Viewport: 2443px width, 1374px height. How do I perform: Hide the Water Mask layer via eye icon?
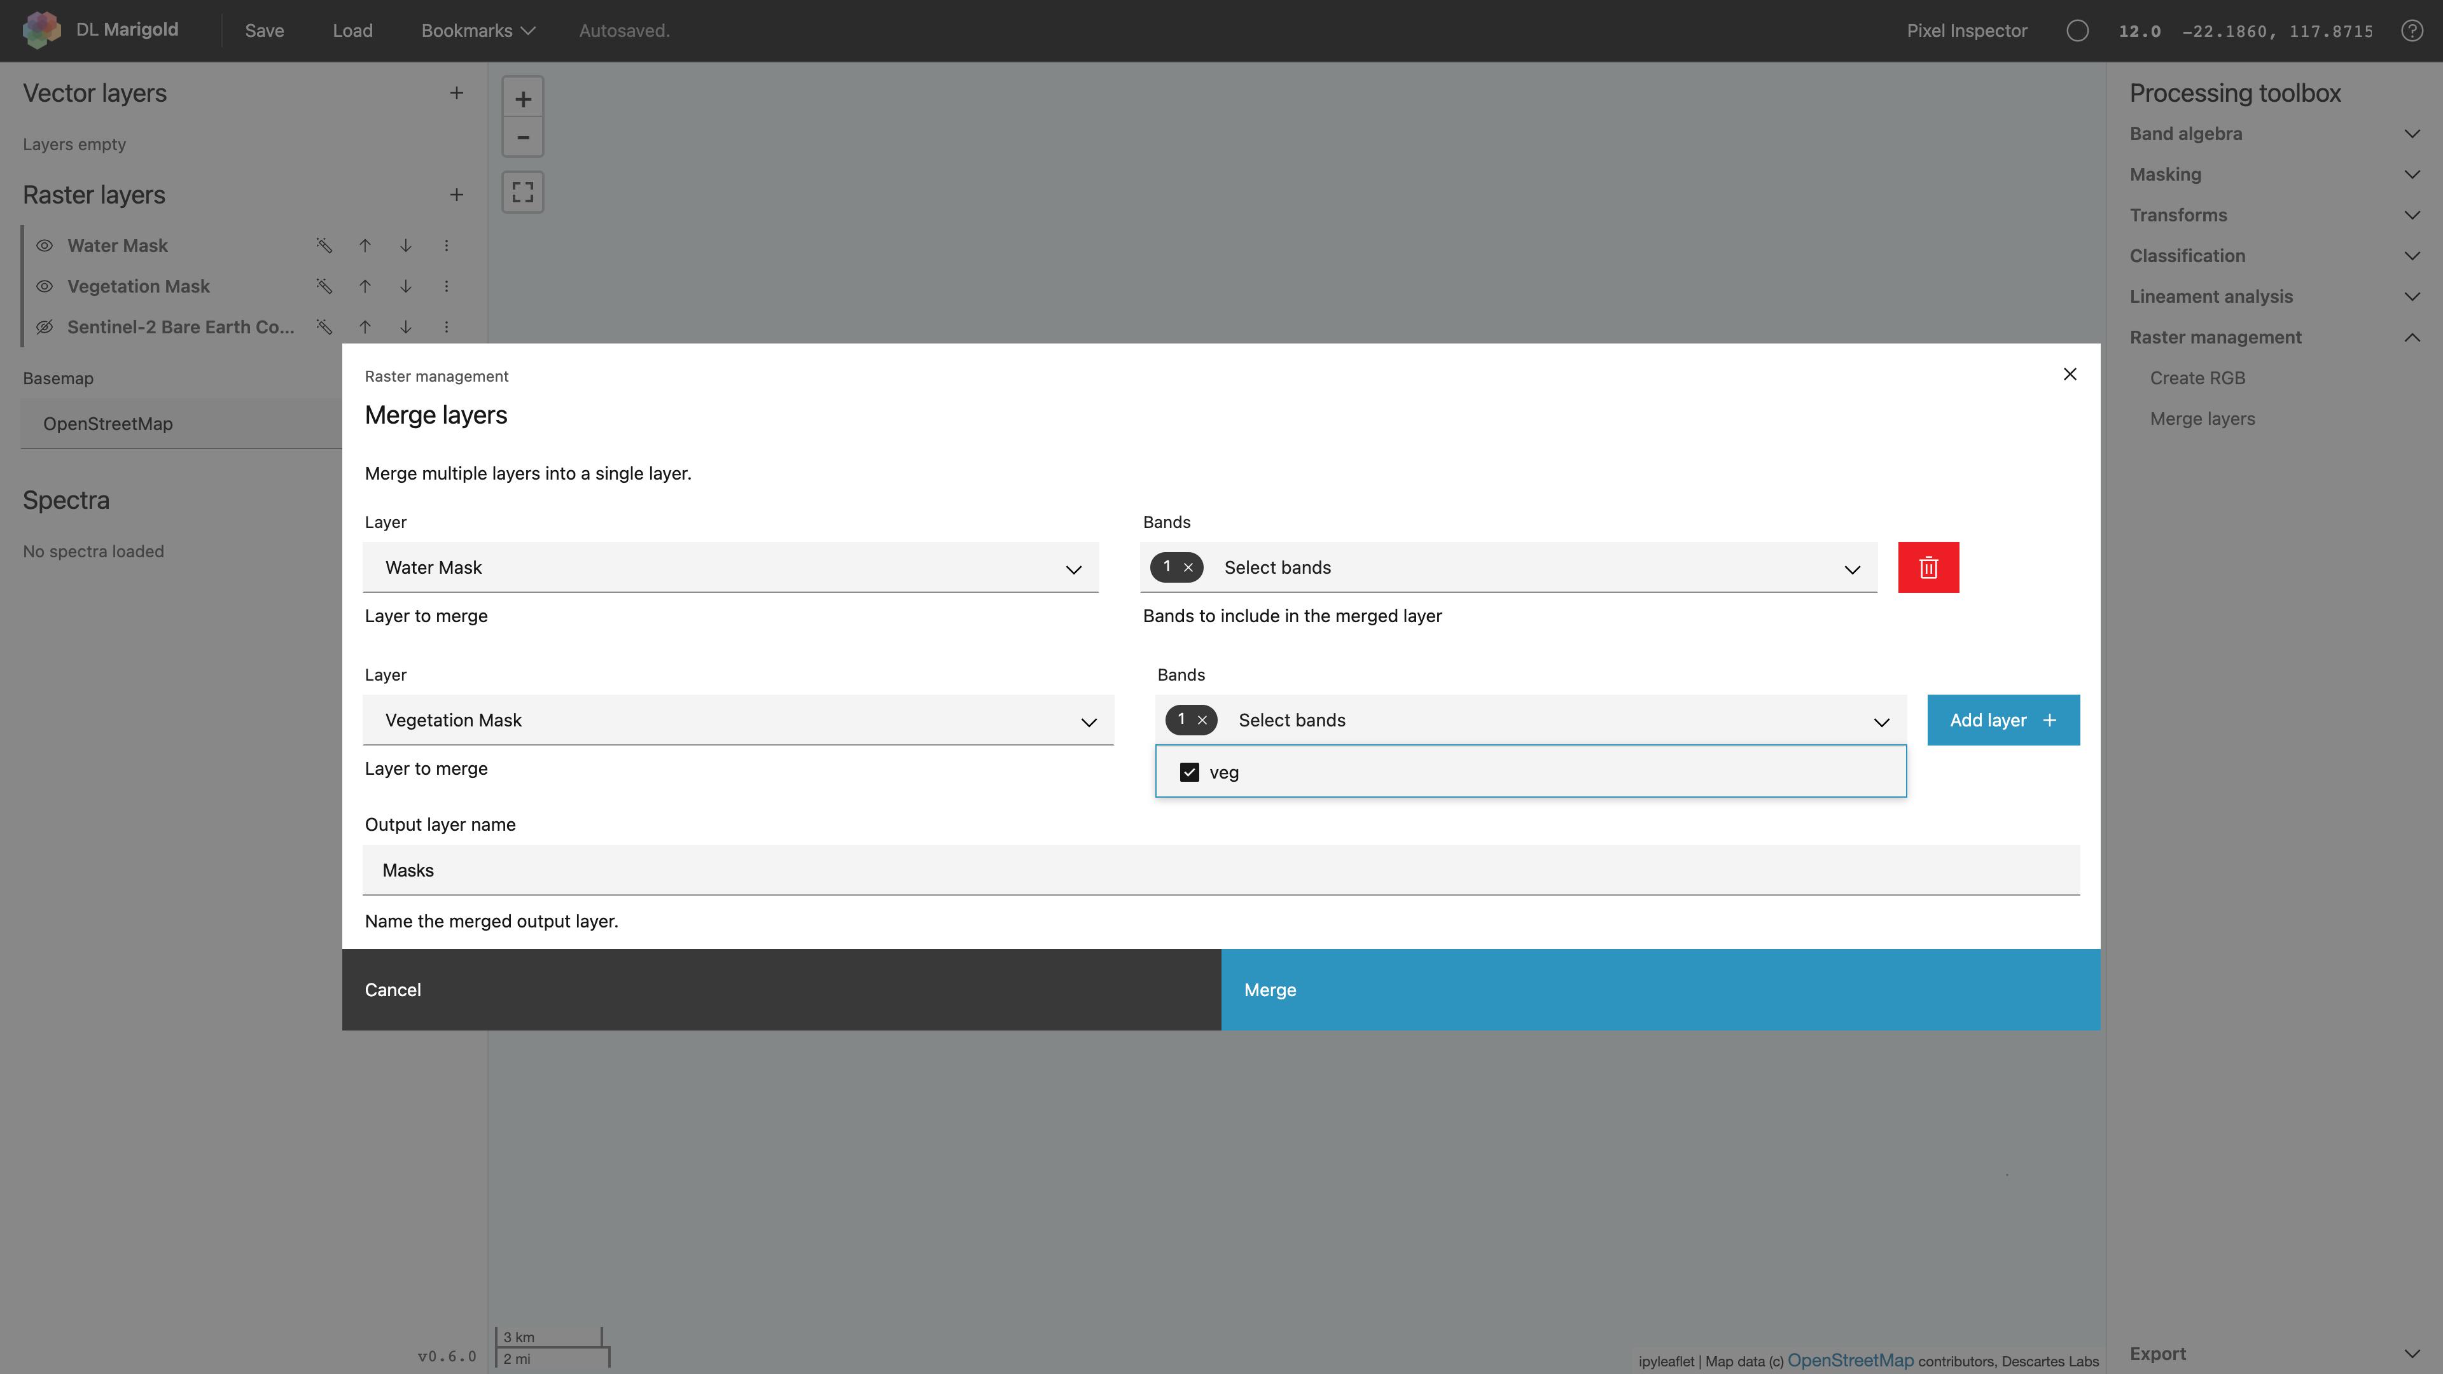point(45,246)
